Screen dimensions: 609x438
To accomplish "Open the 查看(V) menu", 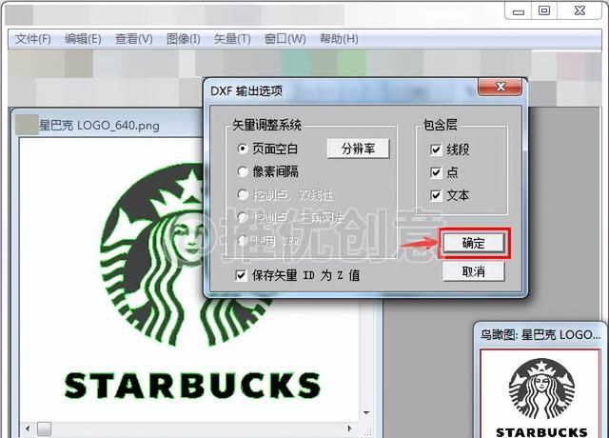I will (133, 39).
